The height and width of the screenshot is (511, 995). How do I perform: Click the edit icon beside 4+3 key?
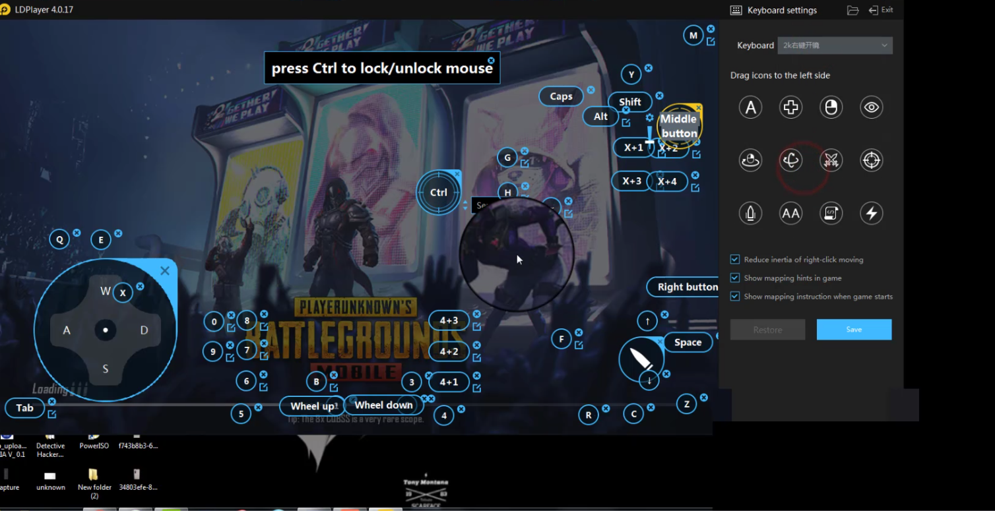[476, 326]
